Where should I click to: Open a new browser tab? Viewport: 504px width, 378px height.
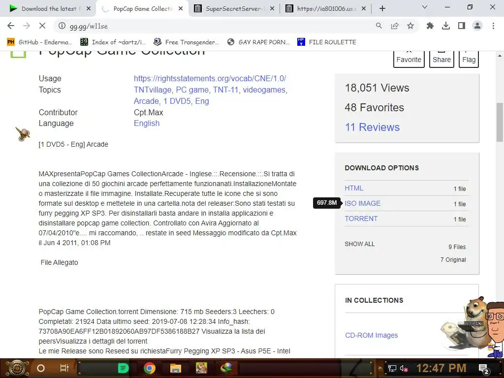pyautogui.click(x=382, y=9)
